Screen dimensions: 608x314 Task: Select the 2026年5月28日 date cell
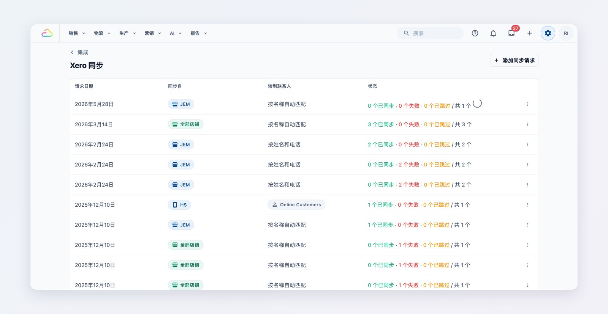click(94, 104)
